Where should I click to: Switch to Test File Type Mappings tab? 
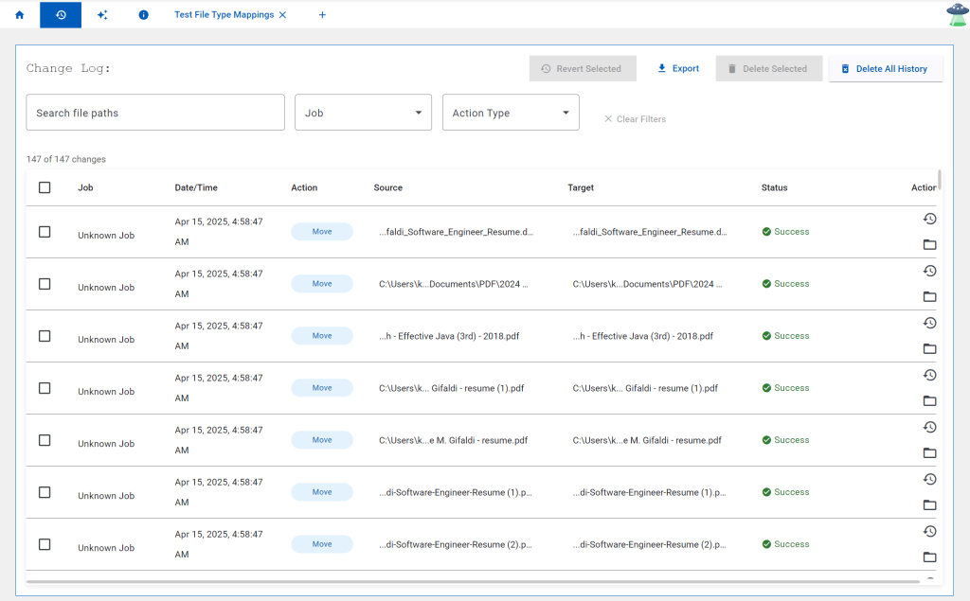click(224, 15)
